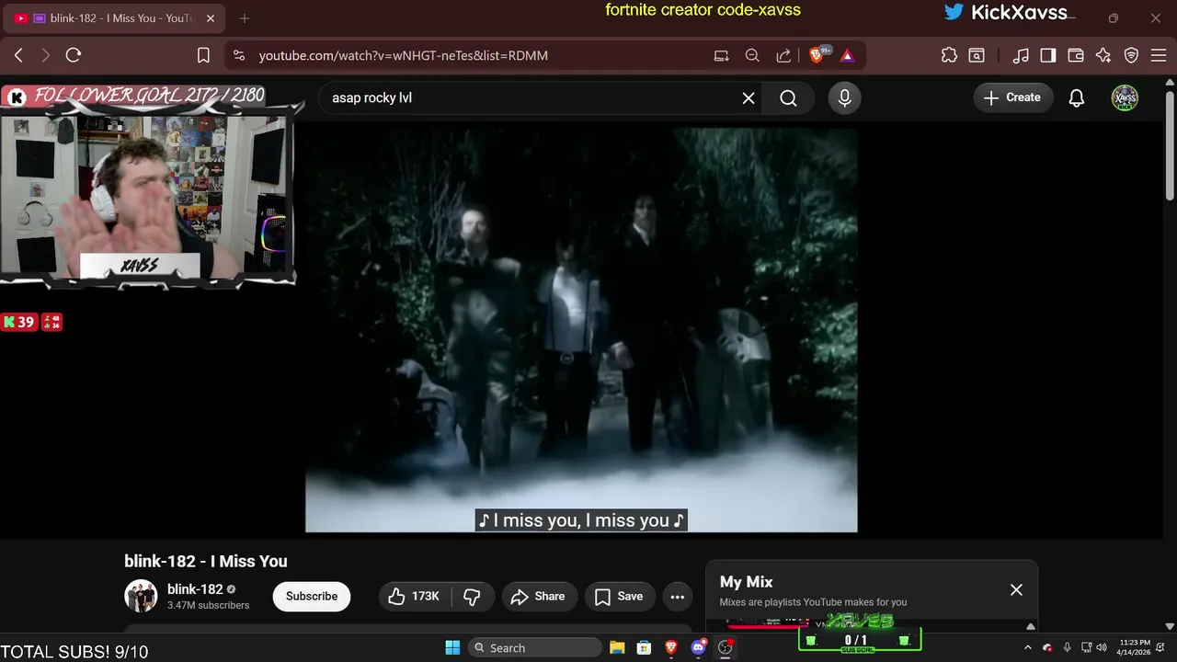
Task: Open Brave VPN shield icon
Action: (1132, 55)
